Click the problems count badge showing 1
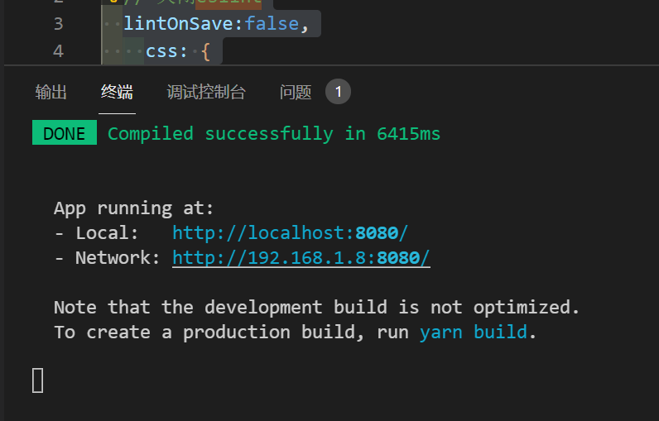This screenshot has height=421, width=659. click(338, 92)
